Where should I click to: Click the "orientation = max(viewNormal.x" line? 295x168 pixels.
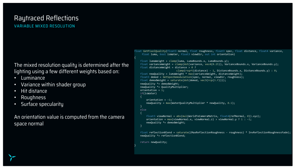pos(199,119)
